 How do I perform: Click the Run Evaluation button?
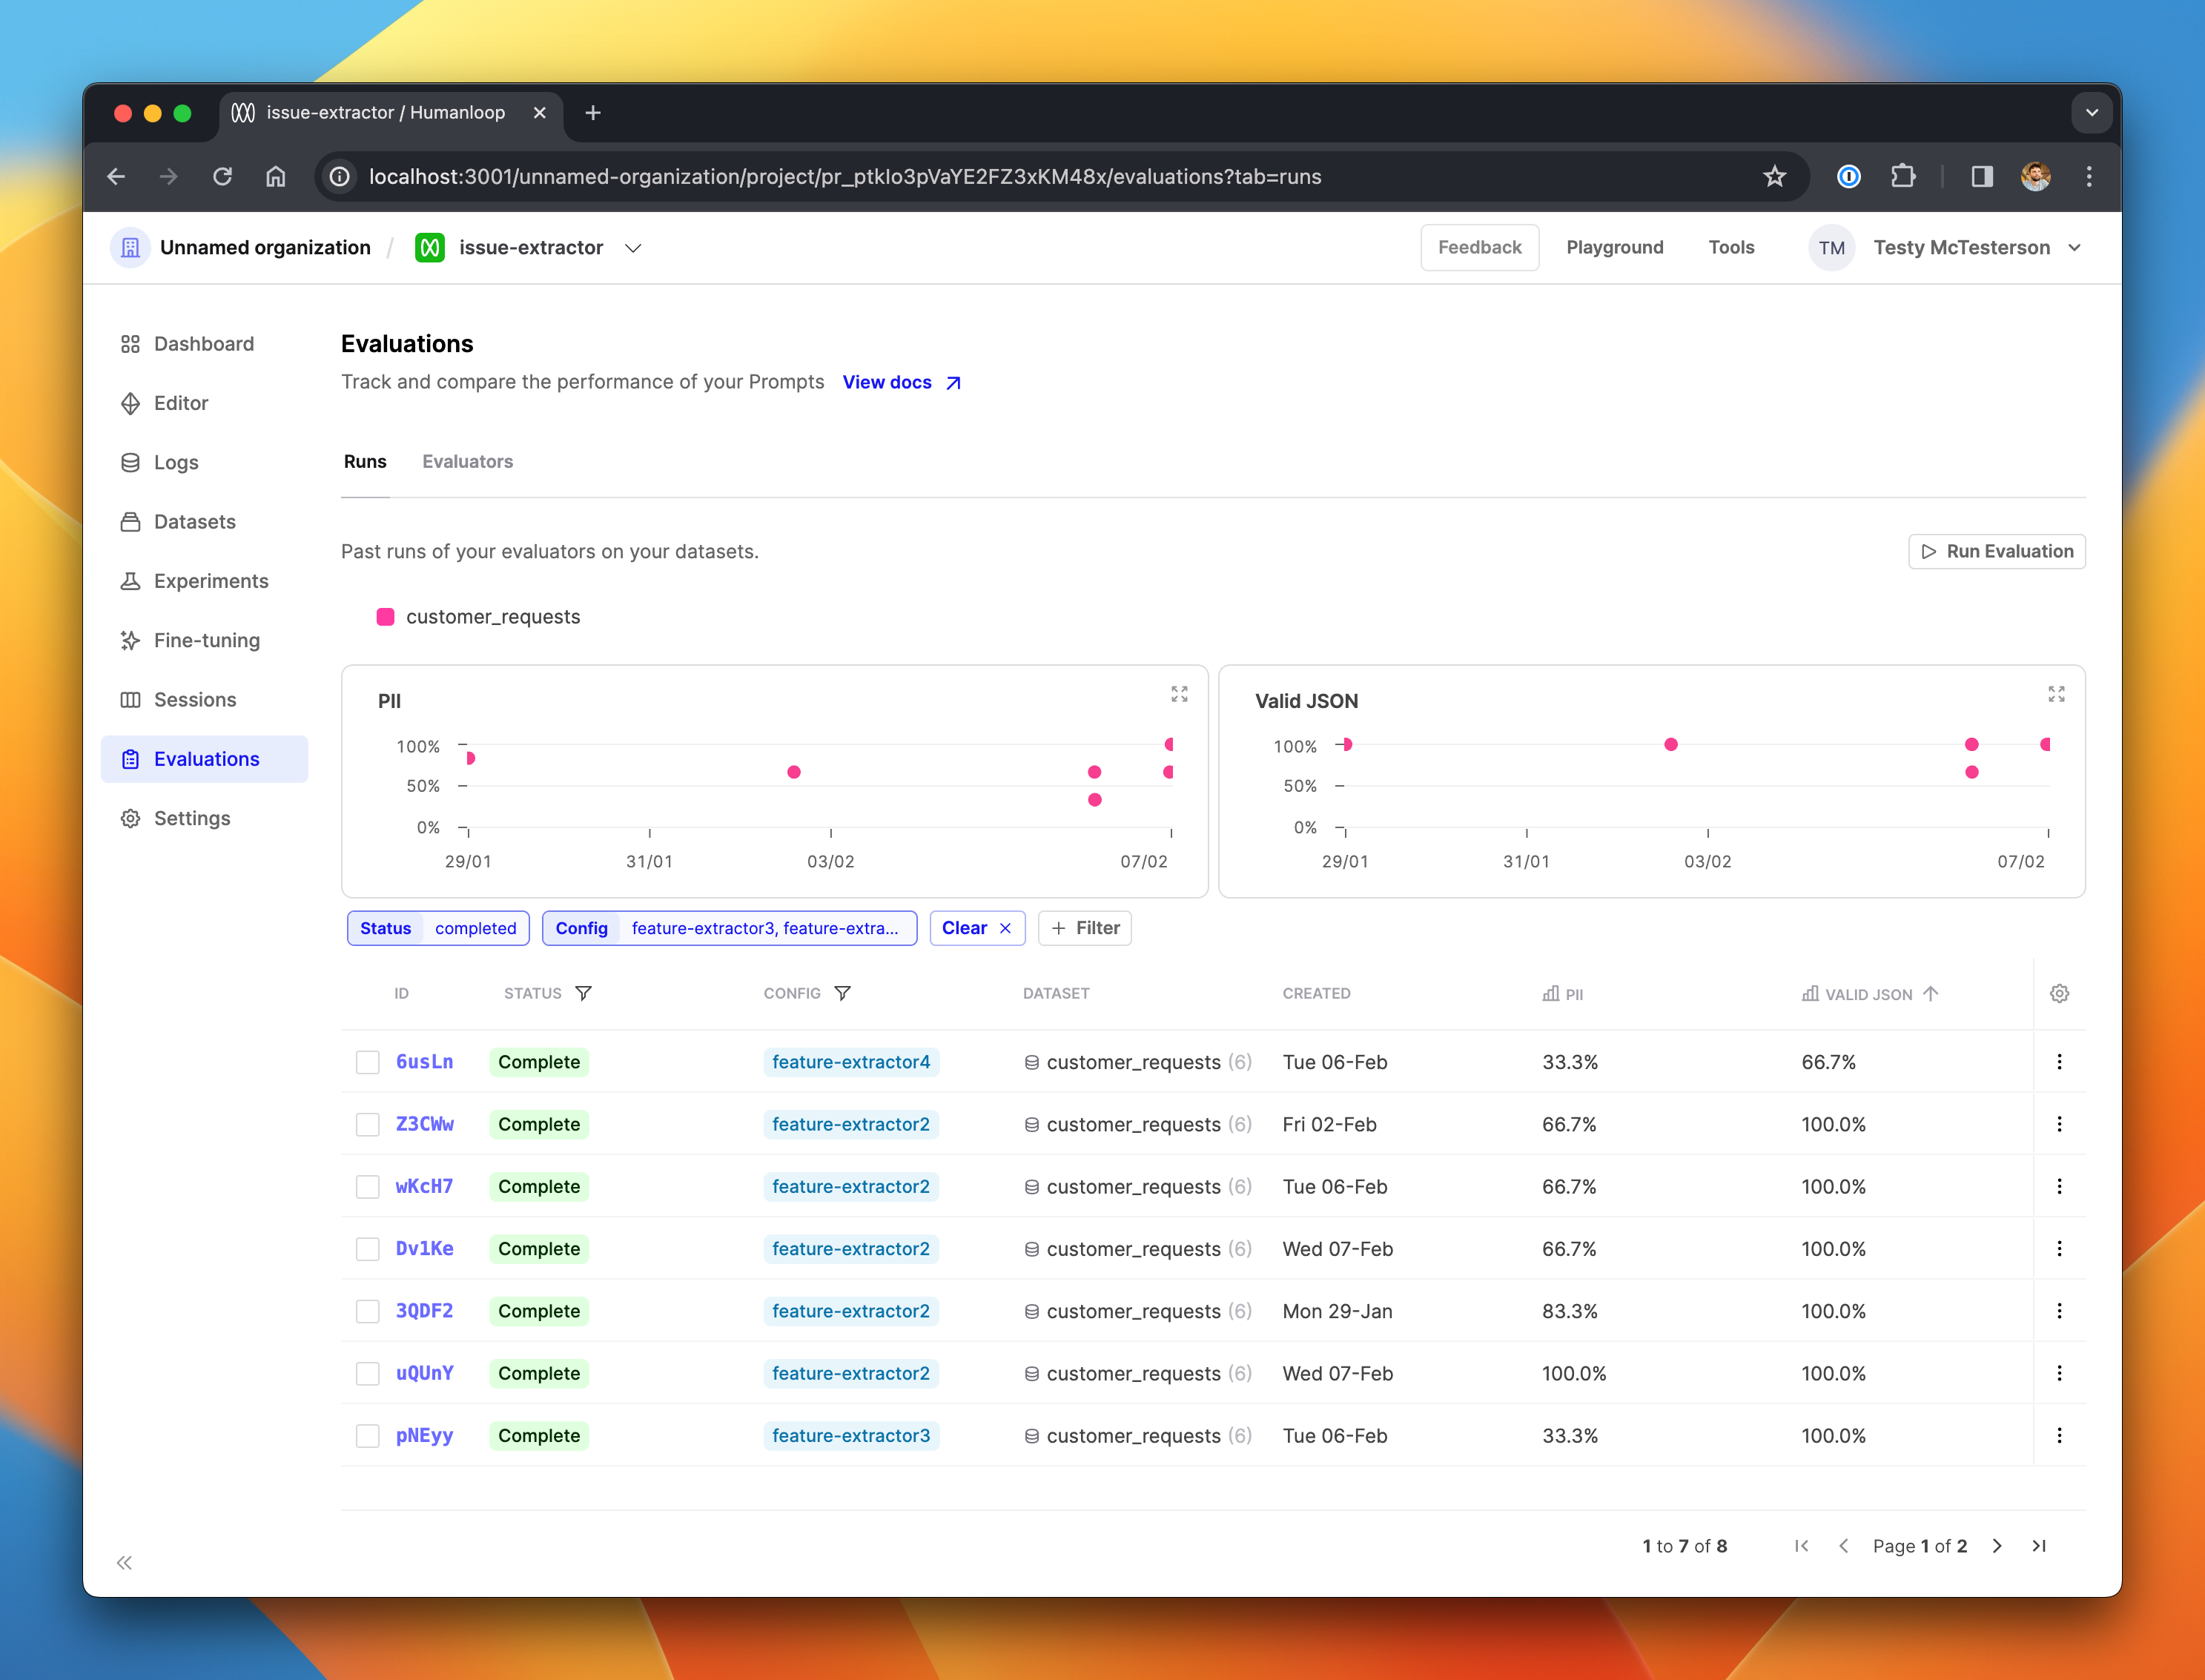(x=1996, y=551)
